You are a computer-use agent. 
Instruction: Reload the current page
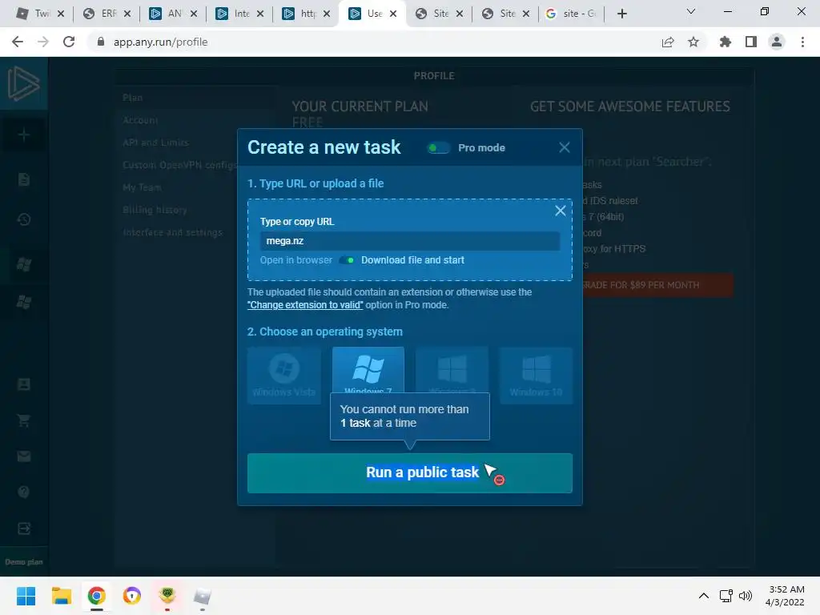69,42
